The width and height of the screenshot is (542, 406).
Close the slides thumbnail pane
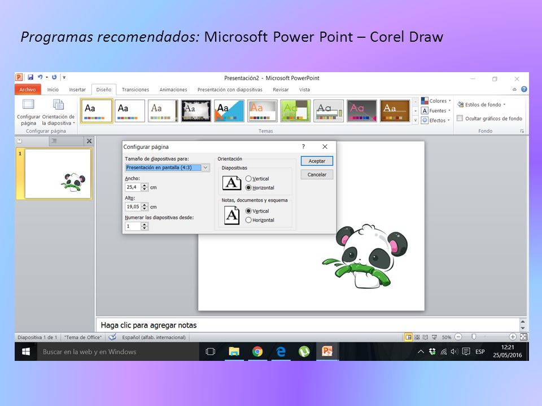click(89, 141)
